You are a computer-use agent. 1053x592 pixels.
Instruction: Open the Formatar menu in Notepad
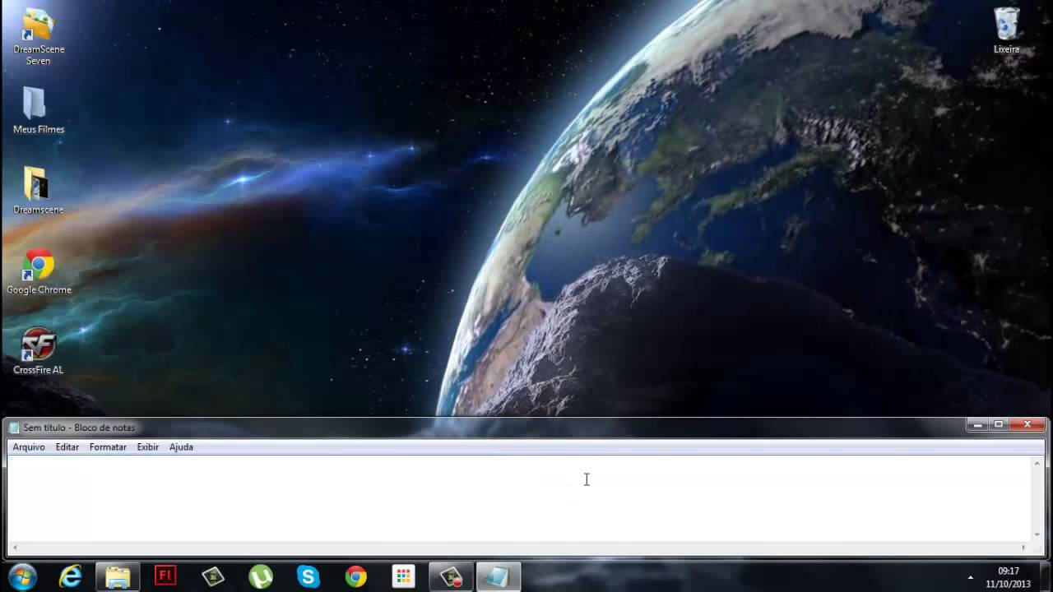pos(108,447)
